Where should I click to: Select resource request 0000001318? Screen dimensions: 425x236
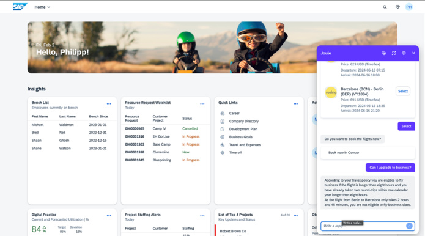135,152
